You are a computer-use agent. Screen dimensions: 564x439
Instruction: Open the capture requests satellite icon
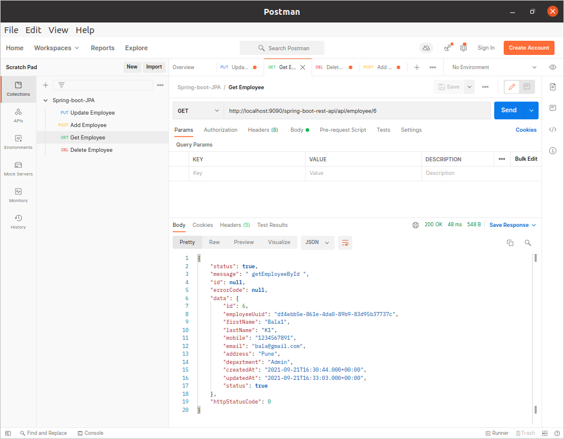click(x=448, y=48)
